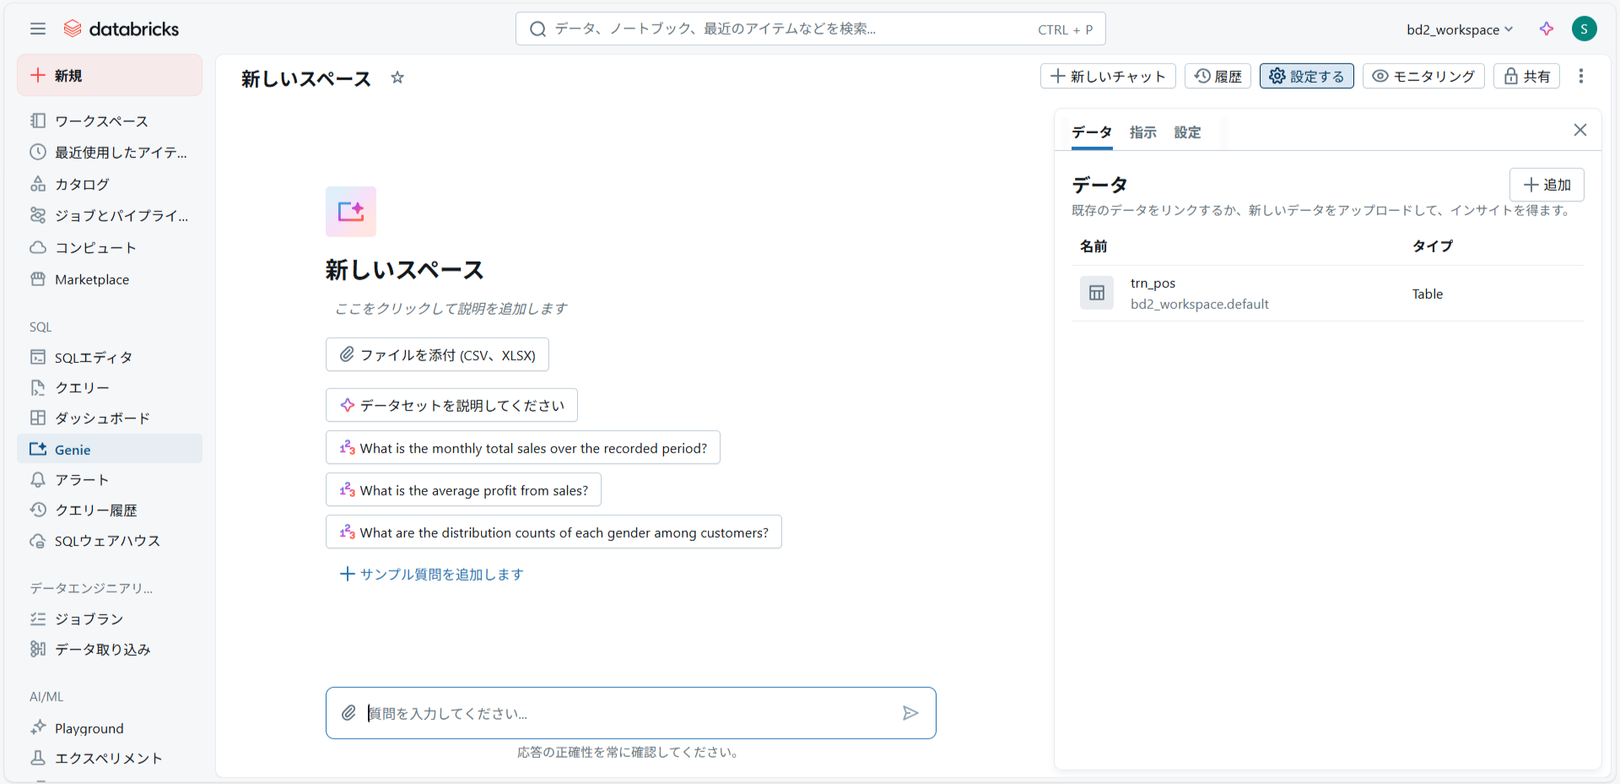Viewport: 1620px width, 784px height.
Task: Open カタログ in the sidebar
Action: pos(82,184)
